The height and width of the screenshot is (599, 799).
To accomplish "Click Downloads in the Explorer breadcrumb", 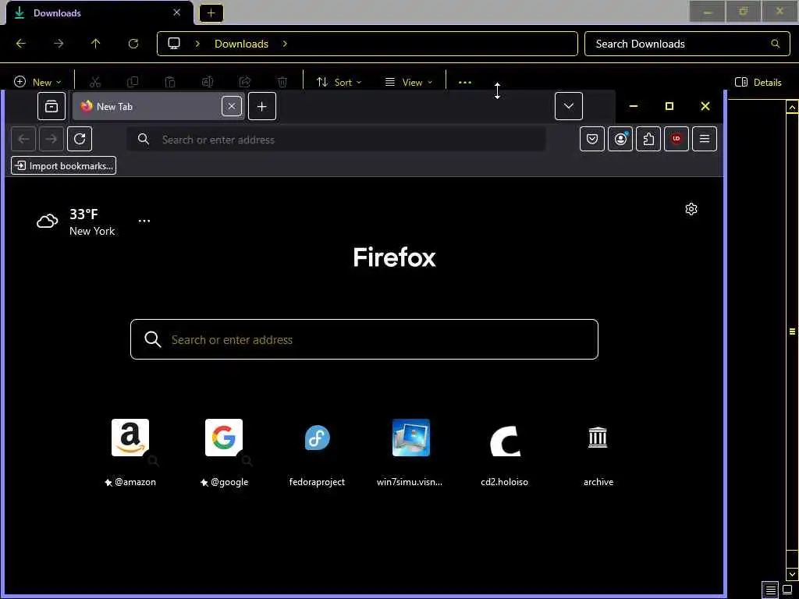I will point(242,44).
